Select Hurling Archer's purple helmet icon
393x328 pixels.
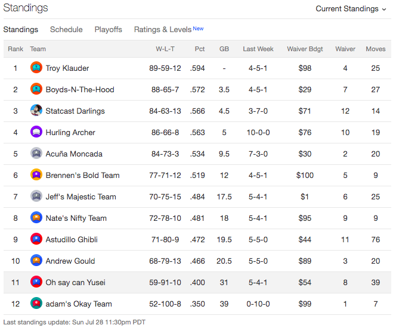[x=36, y=132]
